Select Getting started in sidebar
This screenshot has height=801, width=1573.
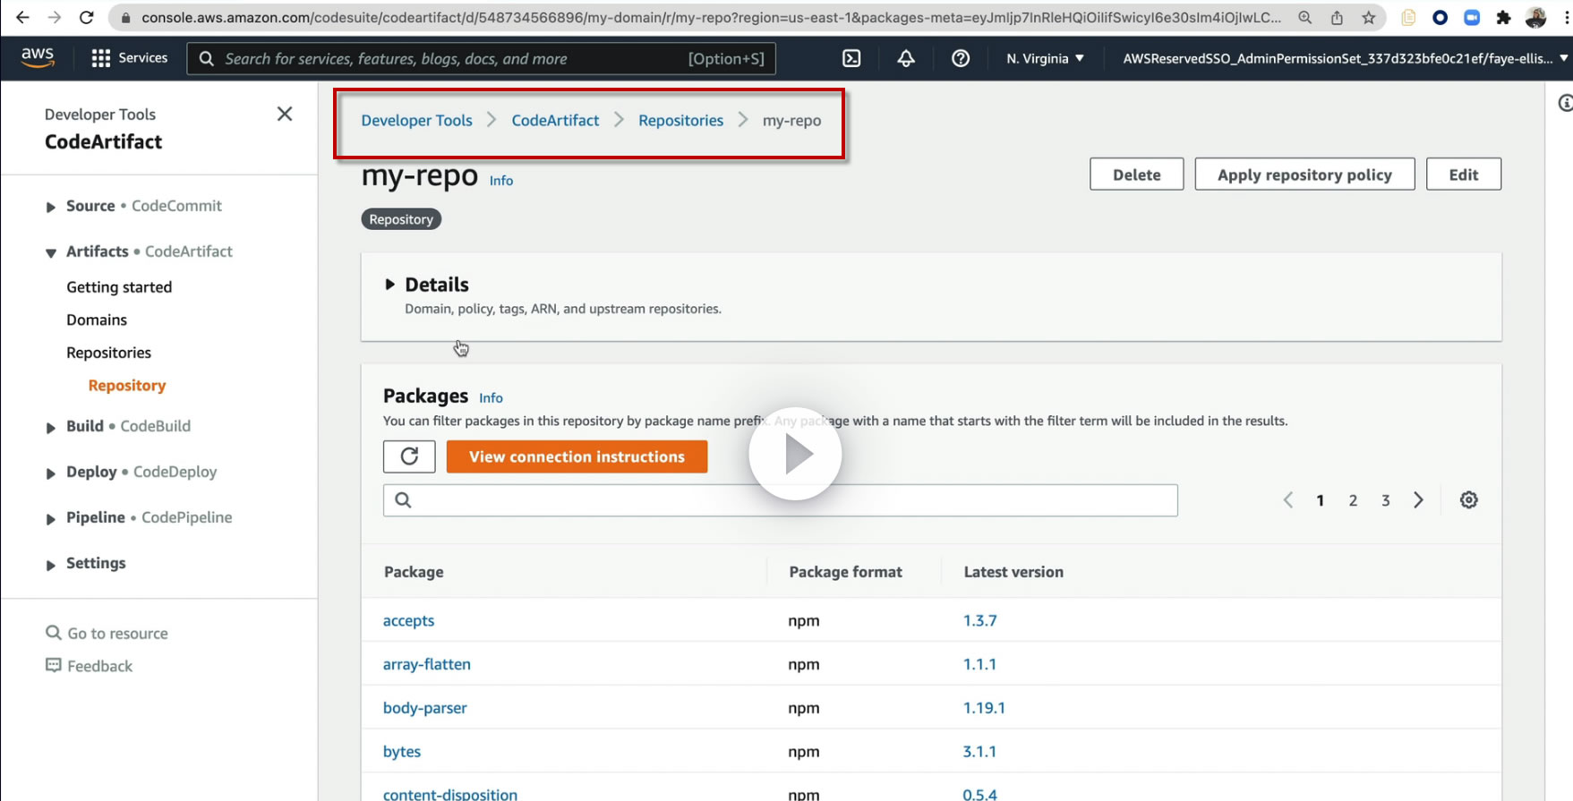pyautogui.click(x=119, y=287)
